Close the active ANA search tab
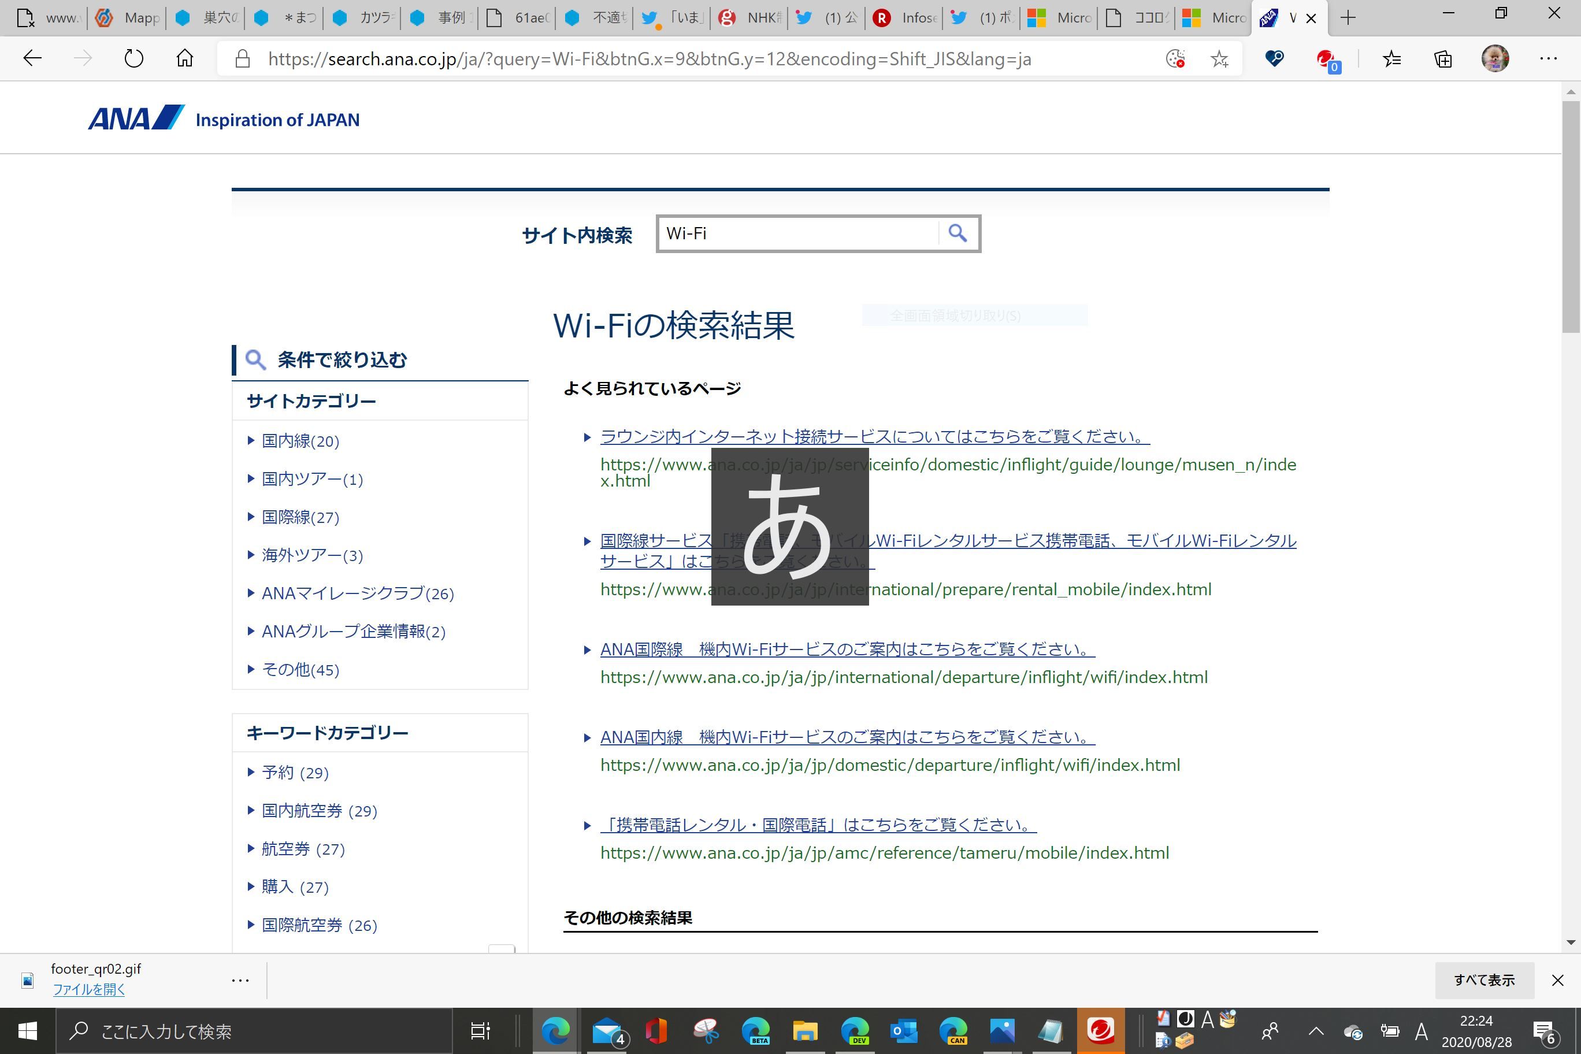The image size is (1581, 1054). pyautogui.click(x=1311, y=19)
